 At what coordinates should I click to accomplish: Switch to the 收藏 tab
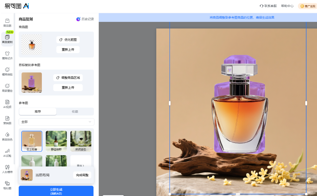[x=75, y=111]
